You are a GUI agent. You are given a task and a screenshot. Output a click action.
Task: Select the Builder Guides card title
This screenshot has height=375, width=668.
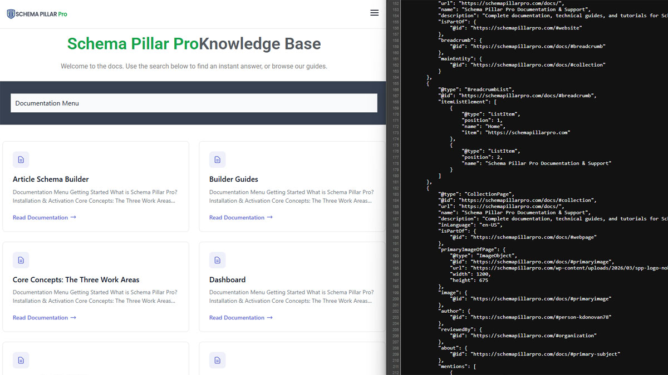point(233,179)
